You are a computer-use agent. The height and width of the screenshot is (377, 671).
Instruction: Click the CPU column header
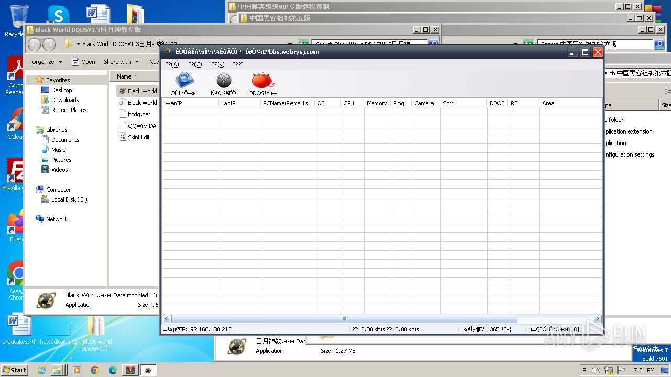click(x=352, y=103)
